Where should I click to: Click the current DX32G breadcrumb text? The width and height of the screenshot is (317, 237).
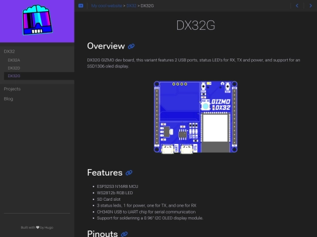click(x=147, y=6)
